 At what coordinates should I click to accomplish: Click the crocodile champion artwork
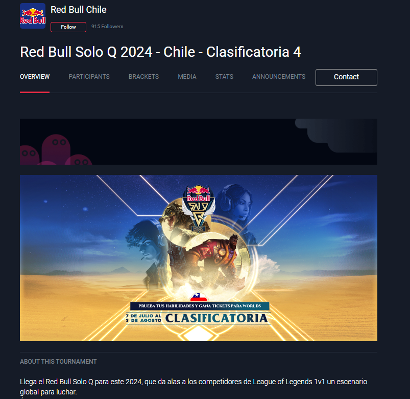[x=173, y=217]
